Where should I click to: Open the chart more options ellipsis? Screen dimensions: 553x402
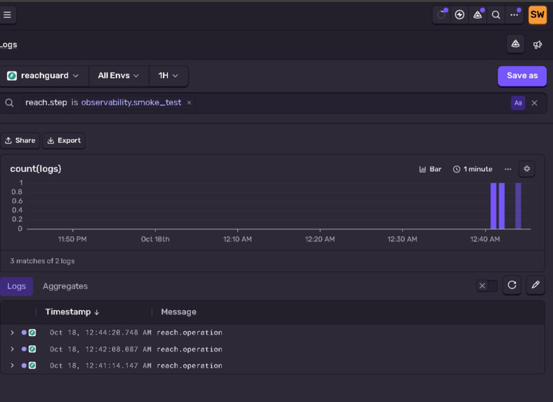[508, 169]
